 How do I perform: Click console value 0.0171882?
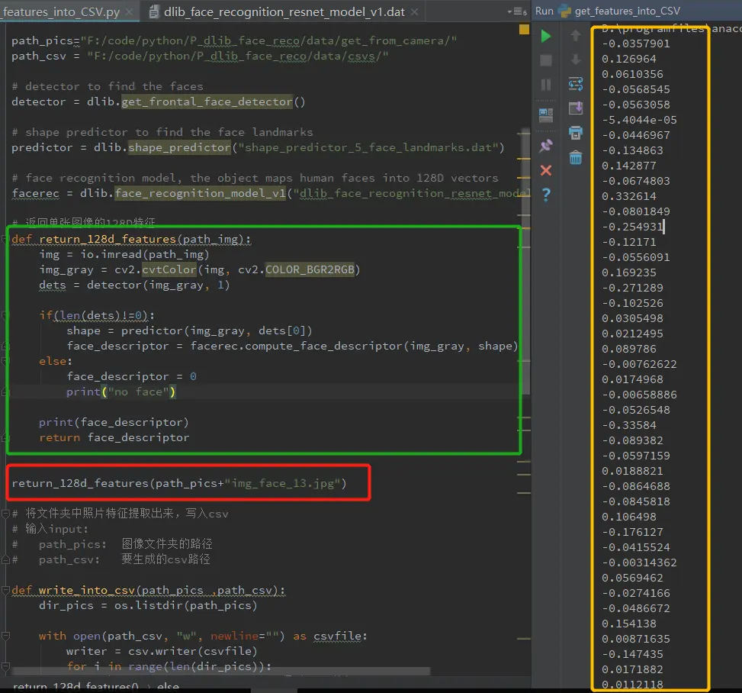632,669
